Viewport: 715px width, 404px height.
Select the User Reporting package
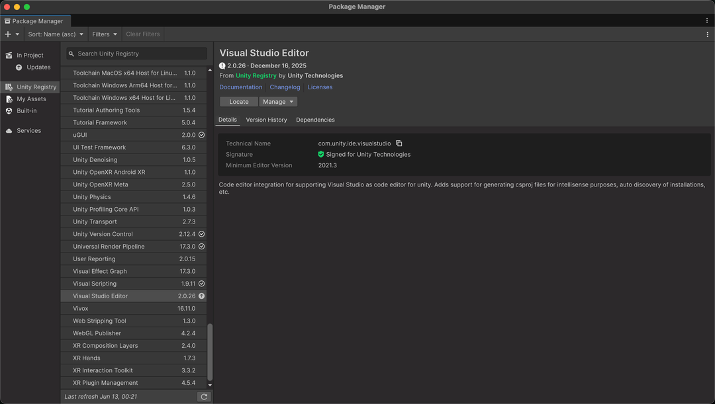pyautogui.click(x=134, y=259)
